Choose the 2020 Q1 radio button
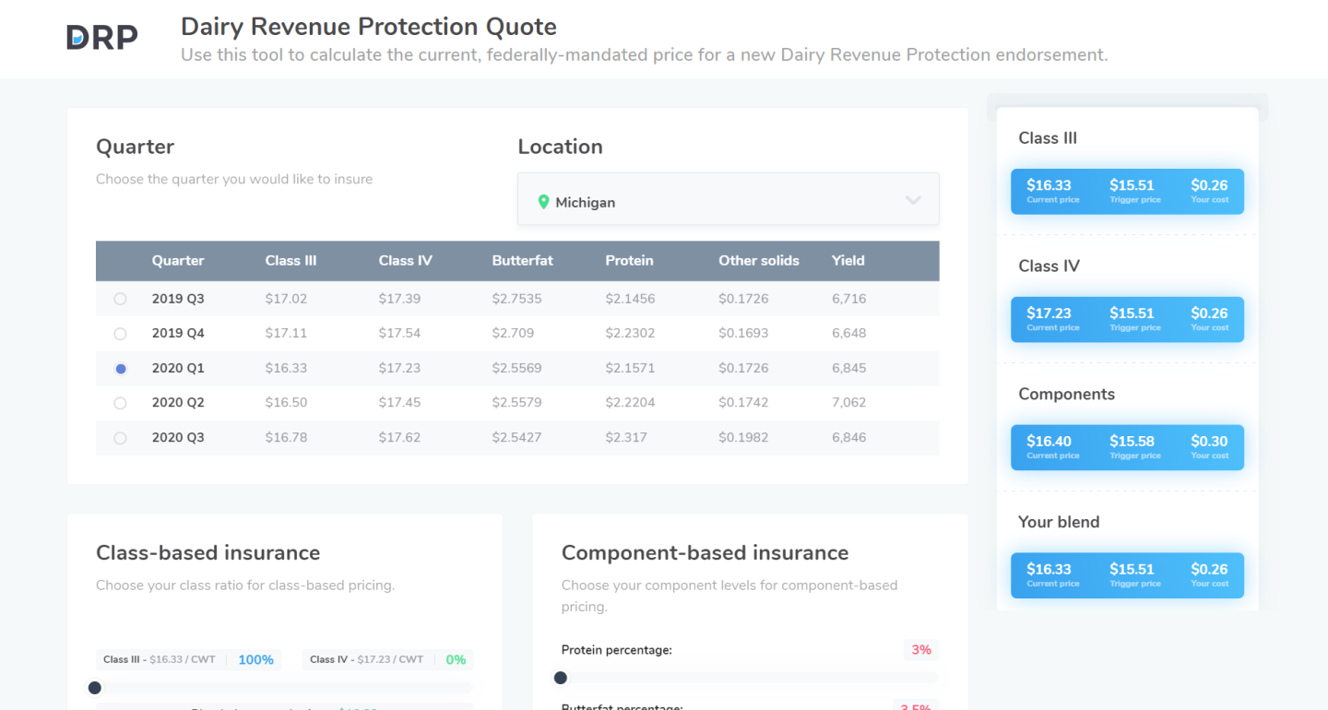1328x710 pixels. click(x=120, y=369)
